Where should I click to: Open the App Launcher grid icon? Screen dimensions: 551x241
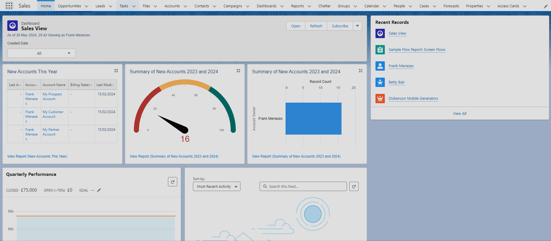(x=9, y=6)
